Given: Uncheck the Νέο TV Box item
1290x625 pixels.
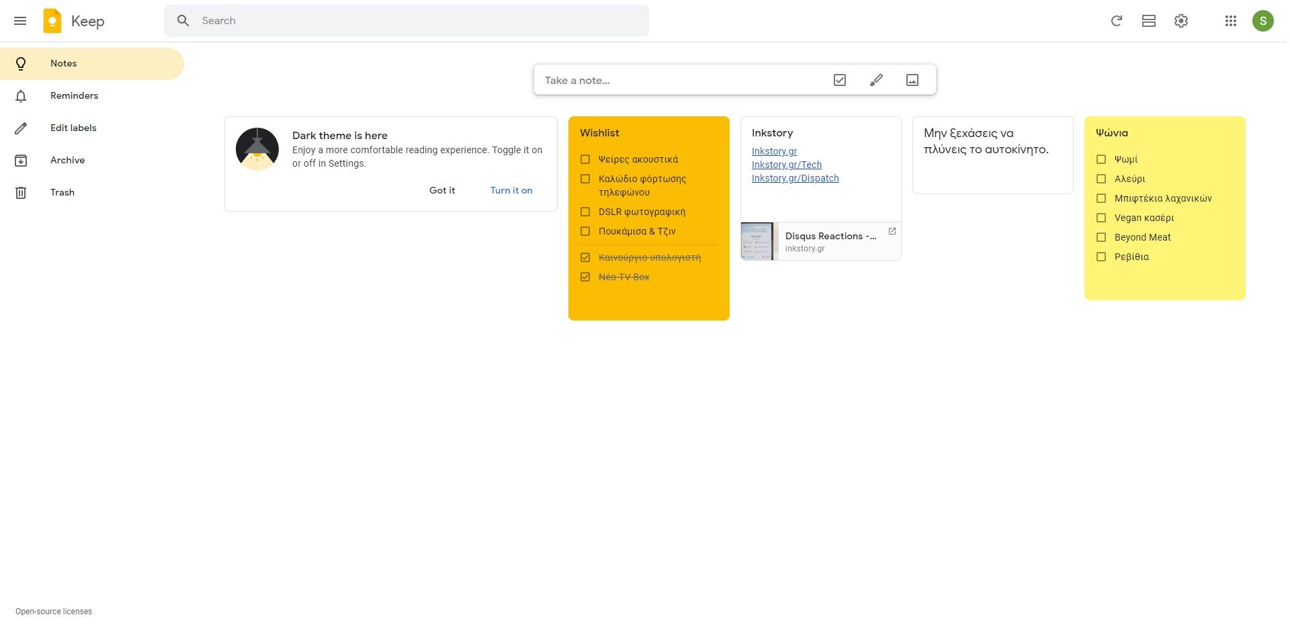Looking at the screenshot, I should tap(585, 277).
